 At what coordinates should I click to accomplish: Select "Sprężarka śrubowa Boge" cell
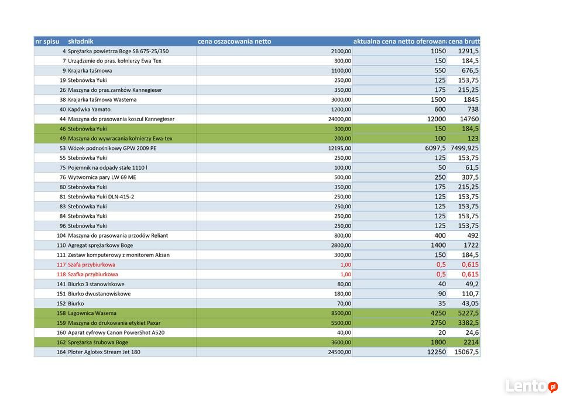tap(98, 342)
